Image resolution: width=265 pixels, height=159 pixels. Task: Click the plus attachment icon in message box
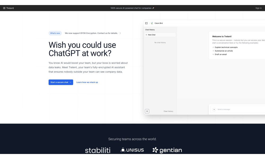click(x=214, y=109)
